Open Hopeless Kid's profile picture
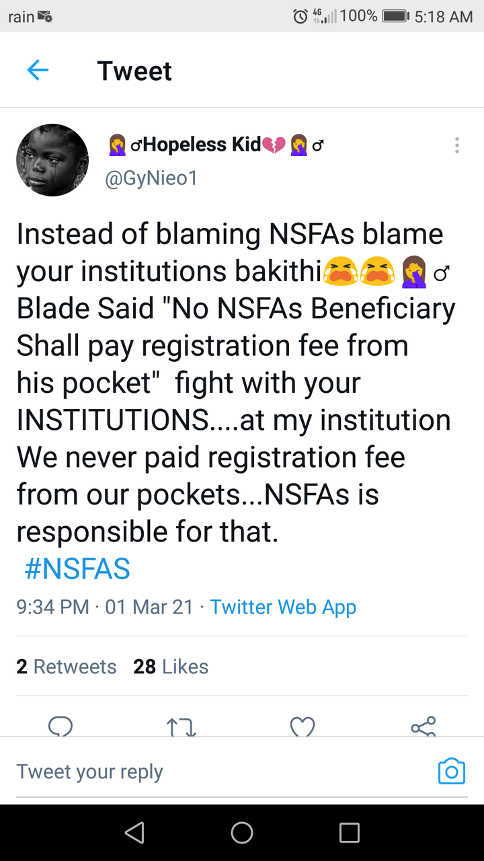Viewport: 484px width, 861px height. pyautogui.click(x=52, y=160)
